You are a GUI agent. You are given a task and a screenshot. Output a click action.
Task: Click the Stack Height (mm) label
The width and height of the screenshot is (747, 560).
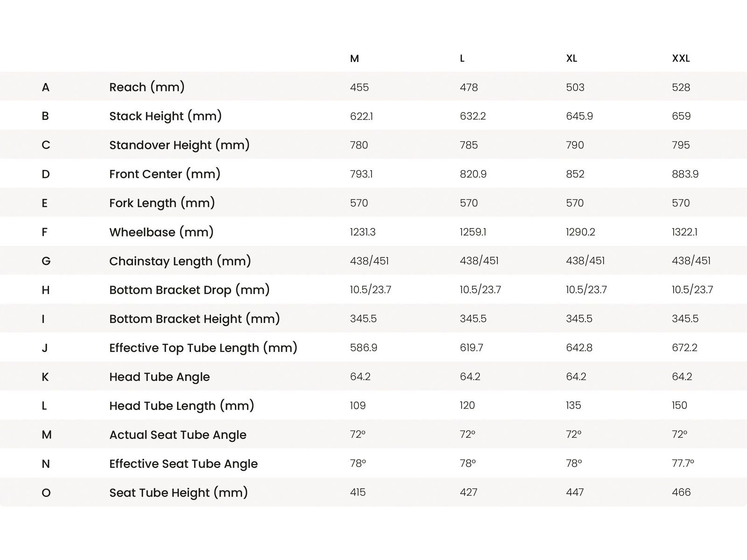click(x=165, y=116)
